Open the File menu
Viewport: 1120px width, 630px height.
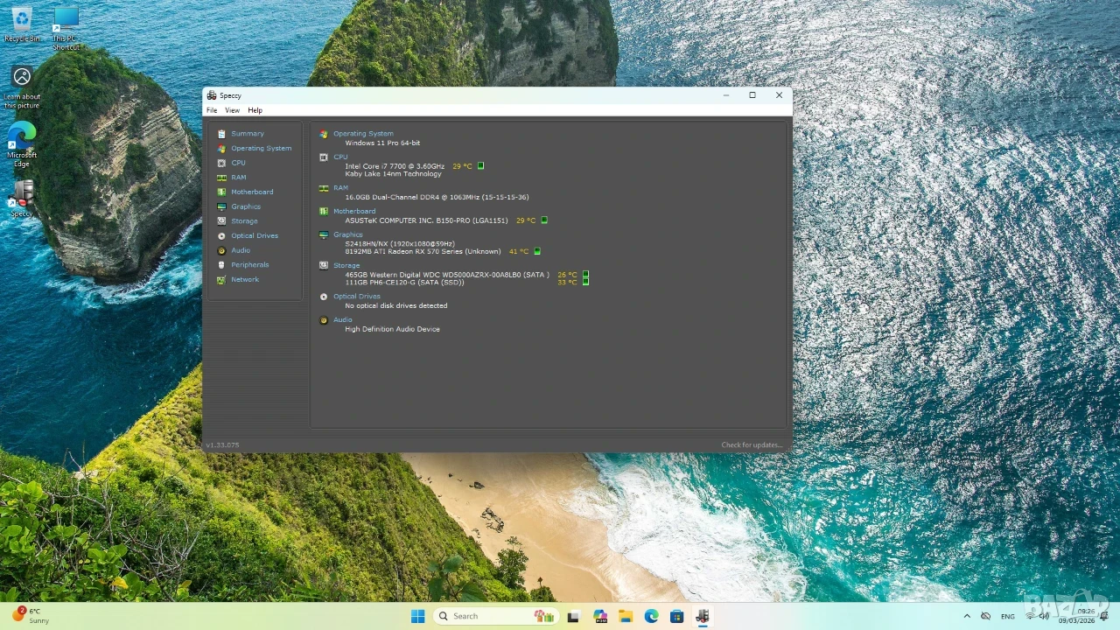(x=212, y=110)
